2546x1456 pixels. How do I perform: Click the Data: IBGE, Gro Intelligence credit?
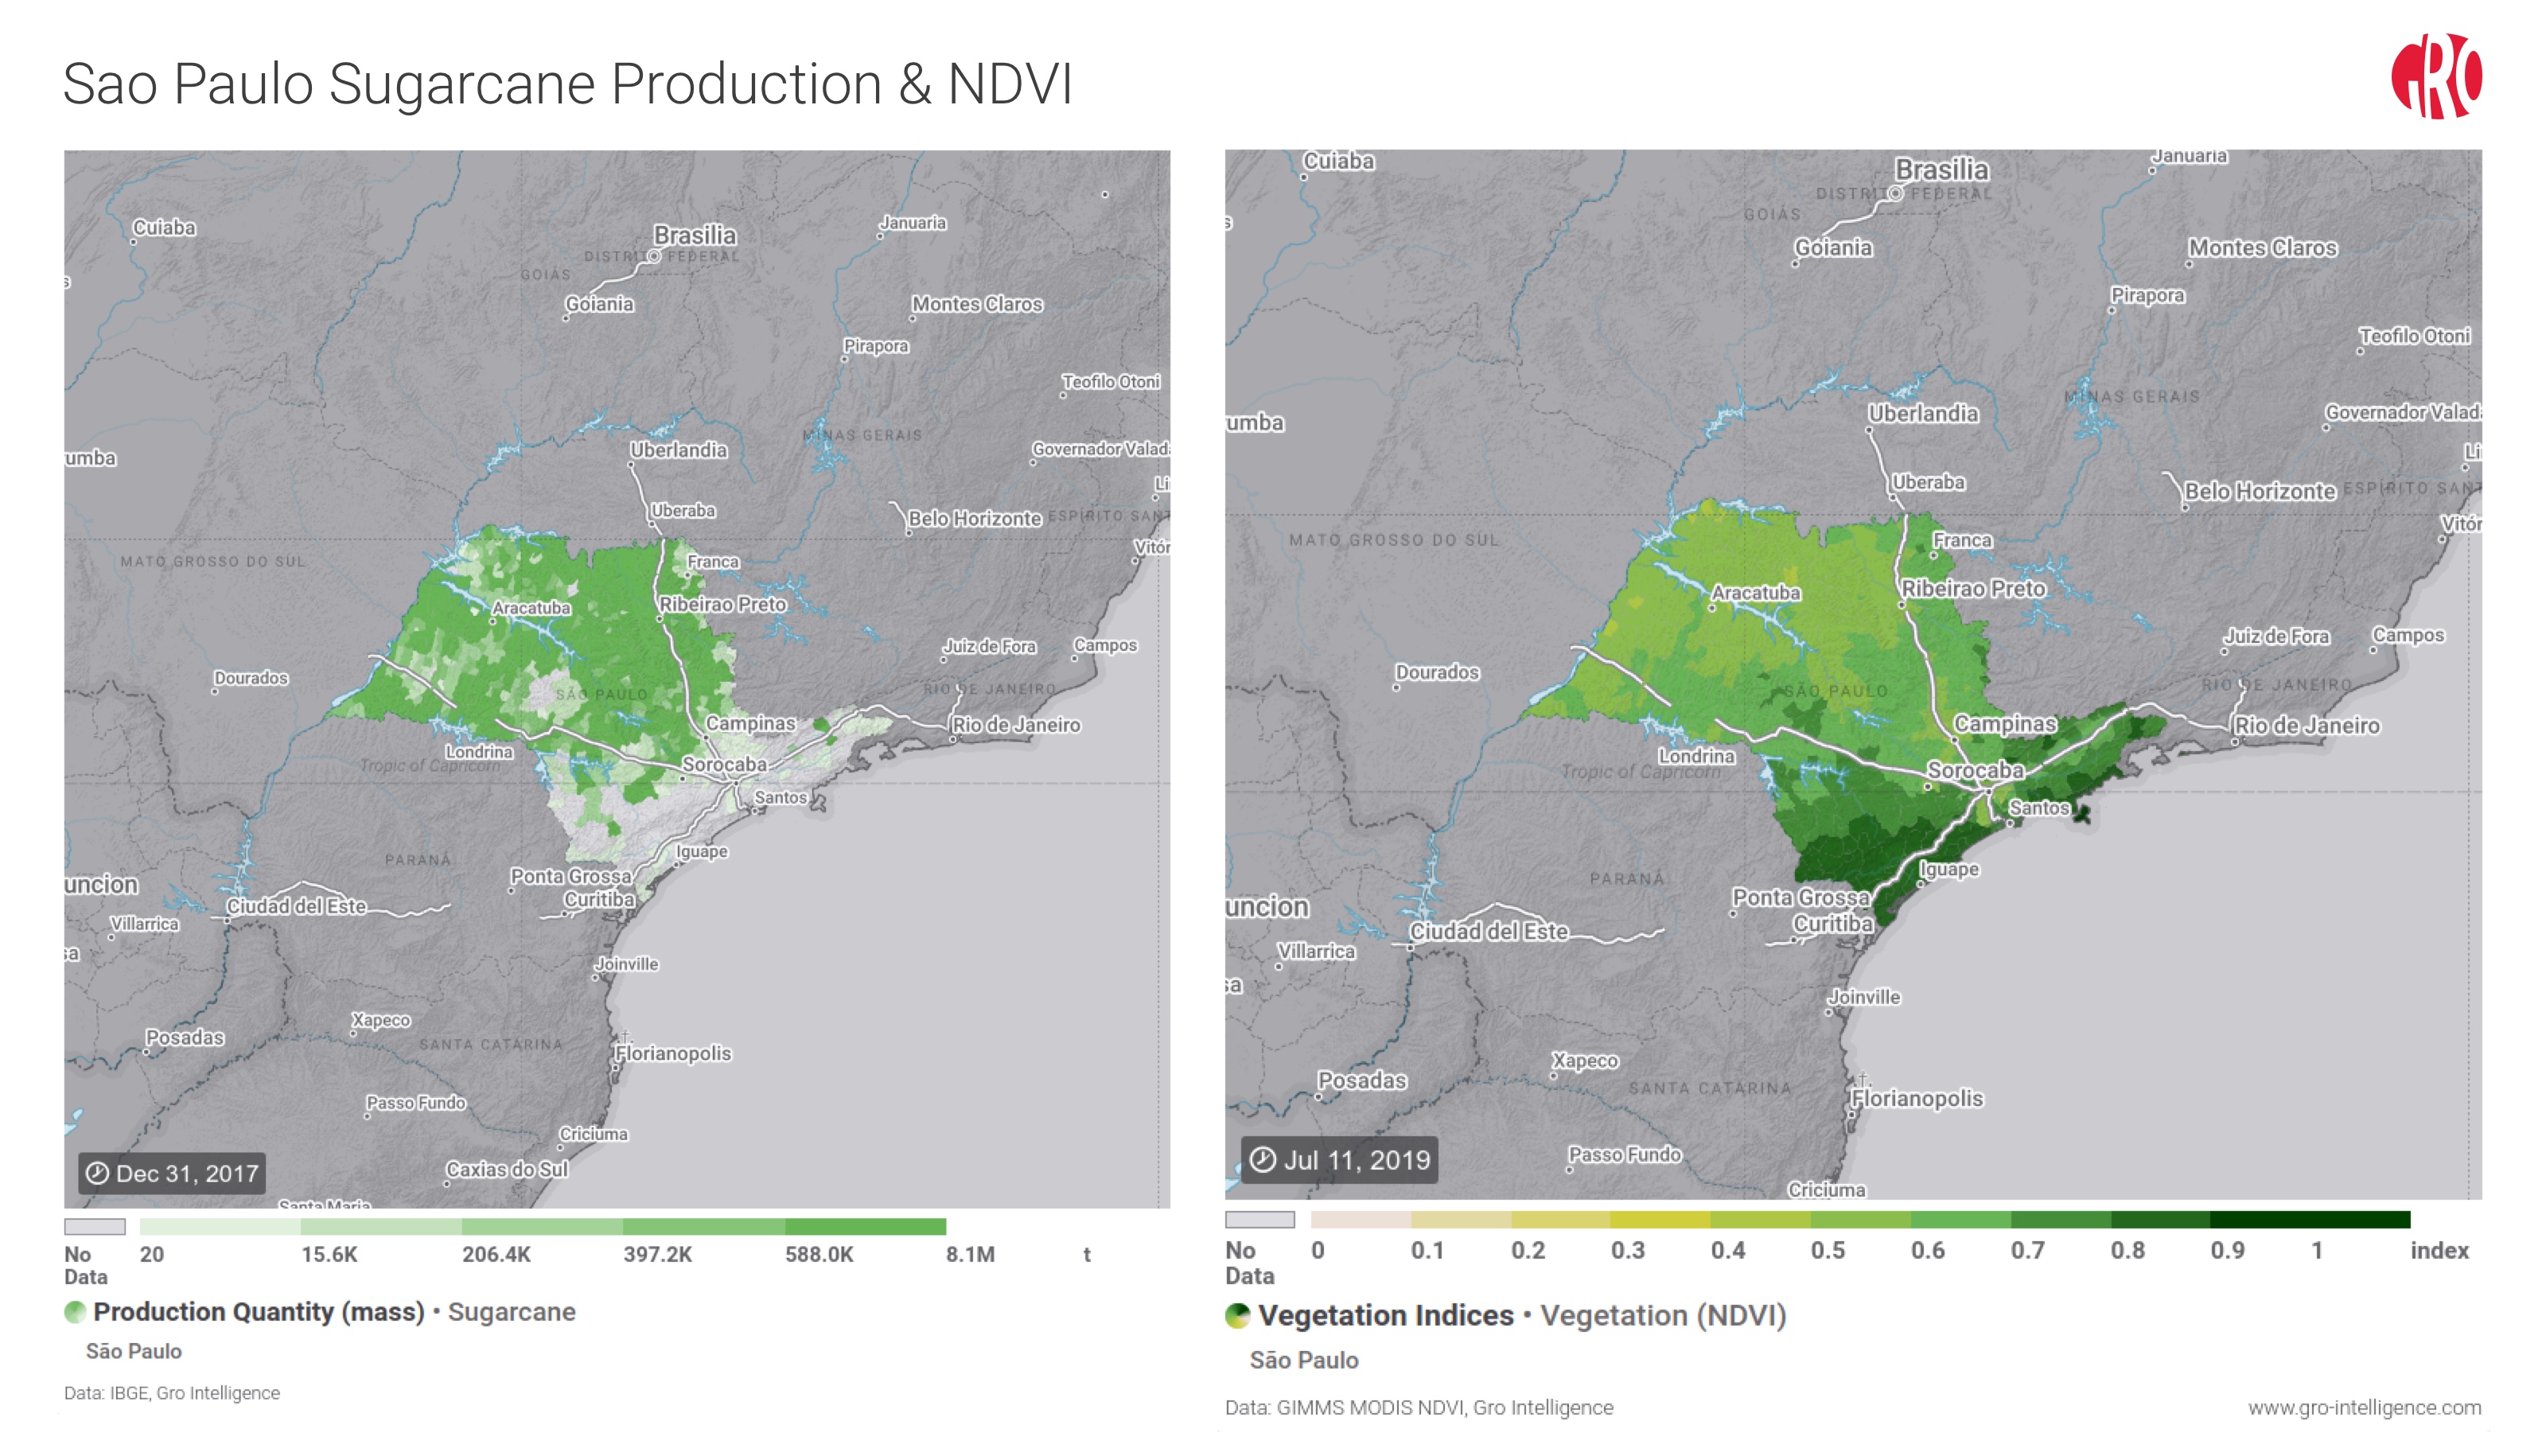[x=172, y=1393]
